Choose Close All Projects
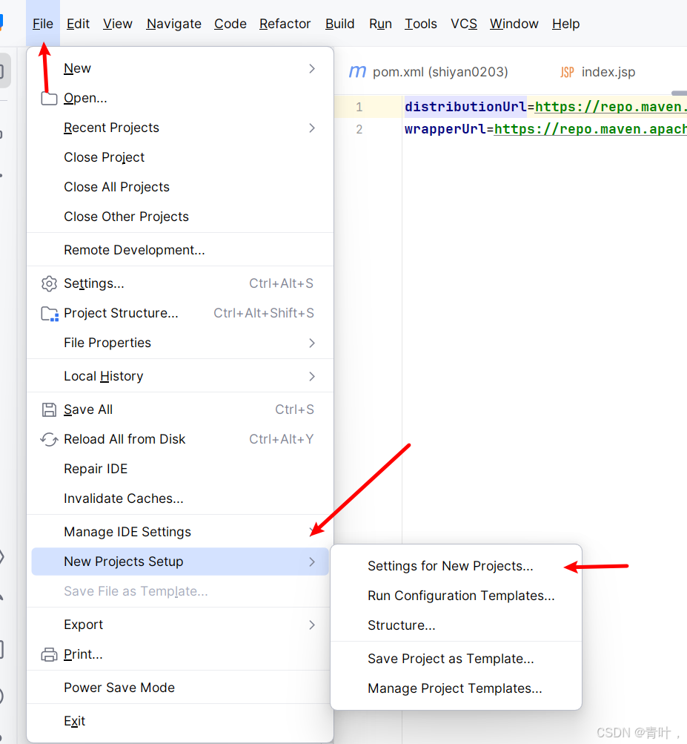The image size is (687, 744). [x=179, y=188]
